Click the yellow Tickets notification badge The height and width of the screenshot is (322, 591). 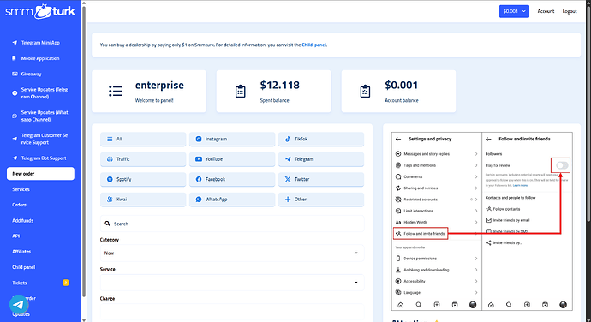[66, 283]
